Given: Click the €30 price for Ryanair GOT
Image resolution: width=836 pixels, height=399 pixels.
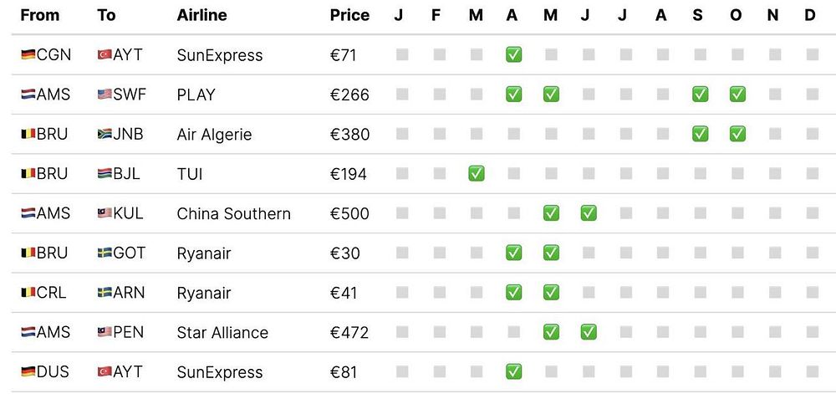Looking at the screenshot, I should [345, 253].
